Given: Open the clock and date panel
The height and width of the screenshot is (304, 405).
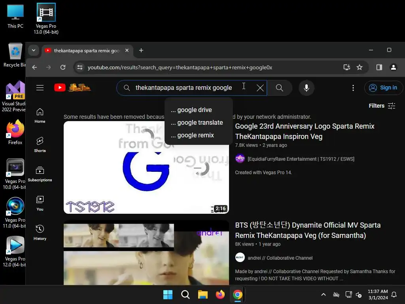Looking at the screenshot, I should click(378, 294).
